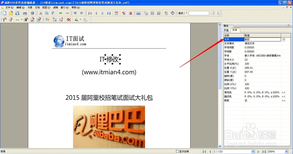Screen dimensions: 293x154
Task: Select the Add Text tool
Action: [4, 20]
